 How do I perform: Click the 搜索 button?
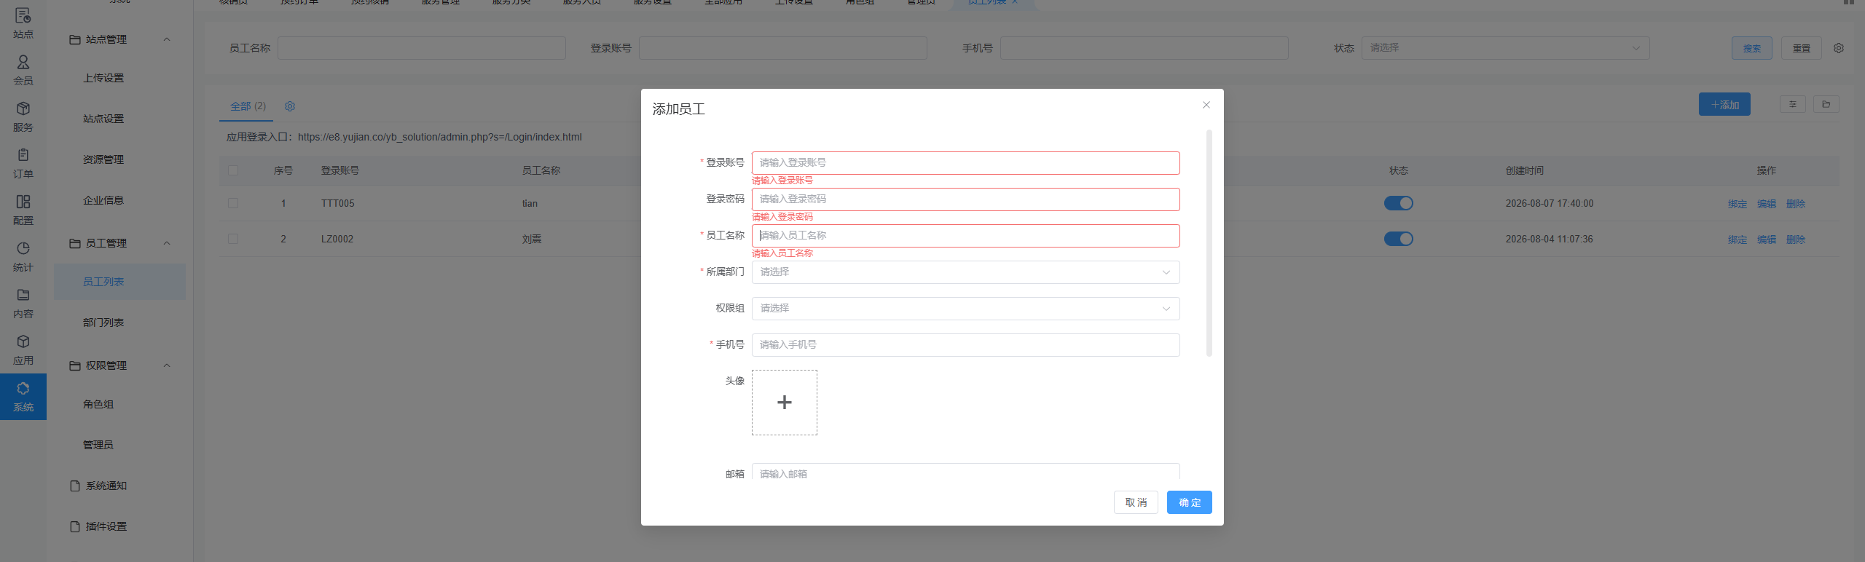tap(1752, 48)
